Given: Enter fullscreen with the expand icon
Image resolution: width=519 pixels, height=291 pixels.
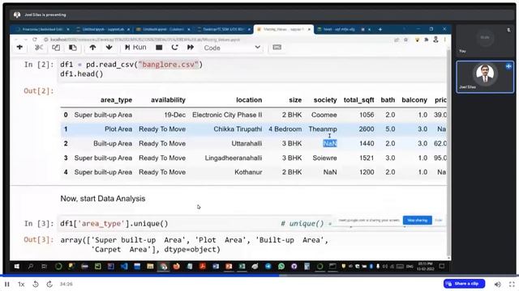Looking at the screenshot, I should (x=512, y=284).
